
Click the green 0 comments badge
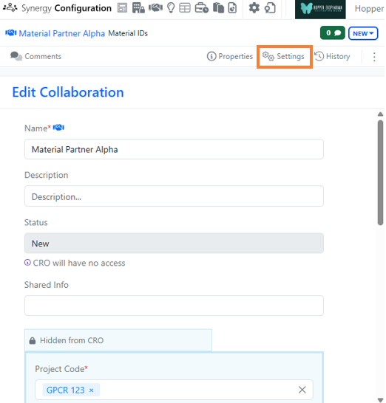333,33
